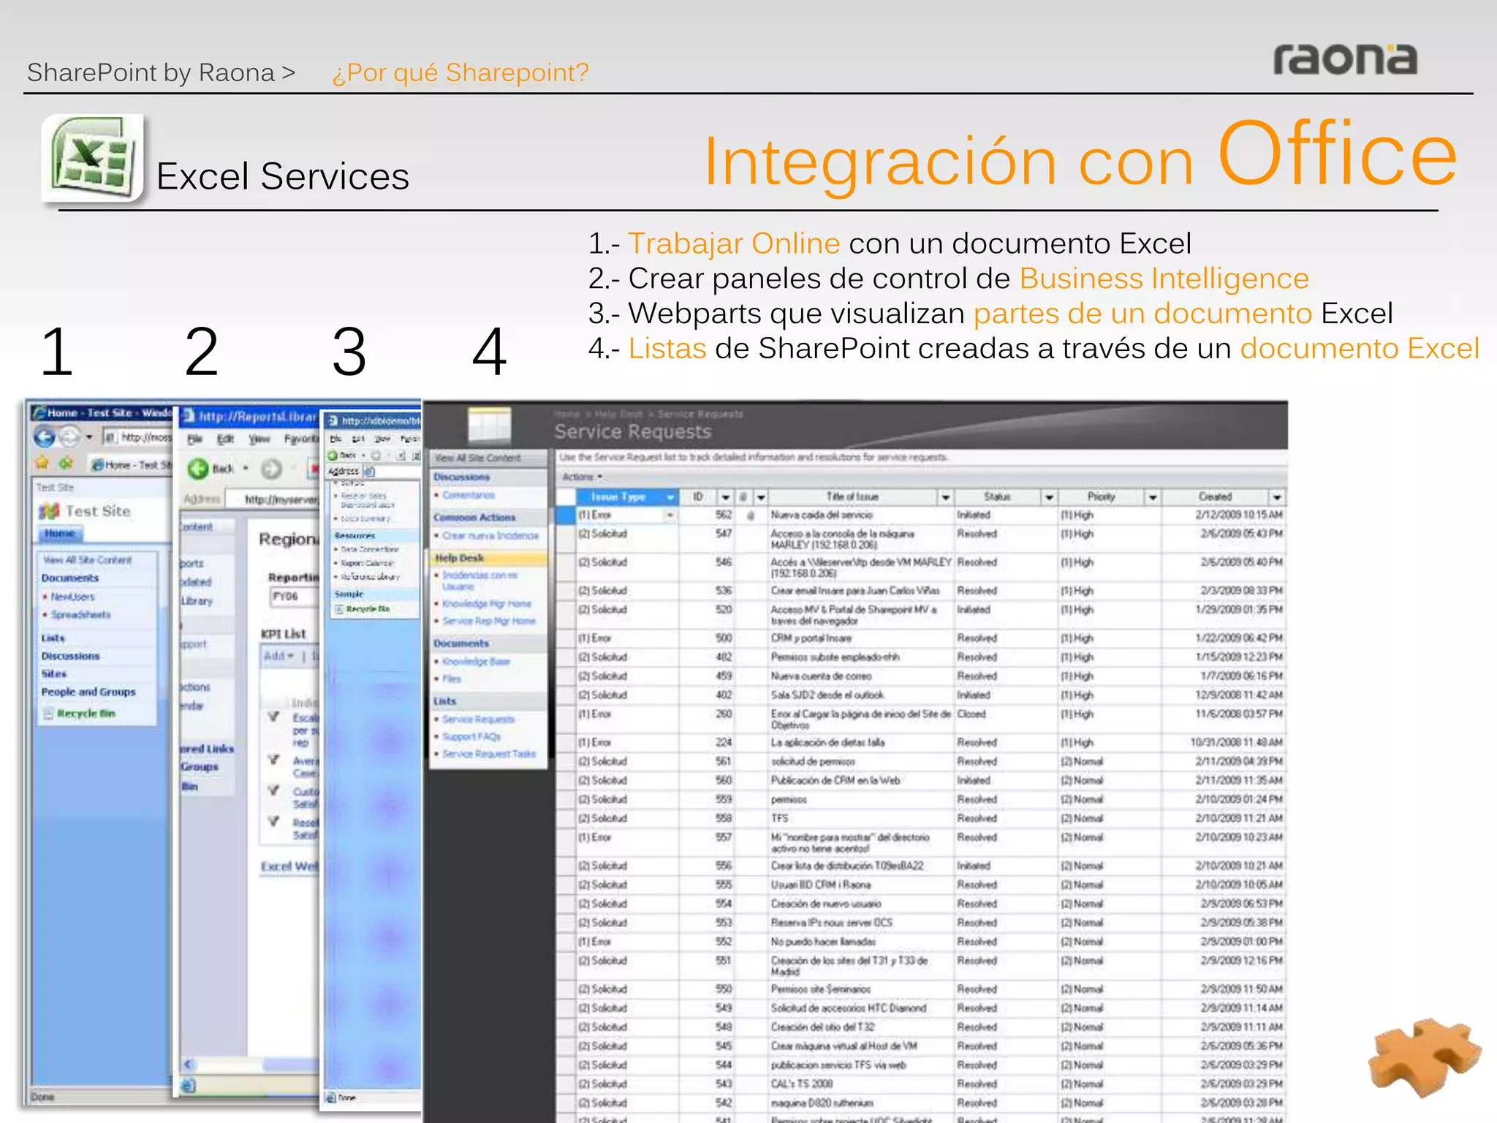This screenshot has width=1497, height=1123.
Task: Click the Test Site colorful logo icon
Action: [x=49, y=511]
